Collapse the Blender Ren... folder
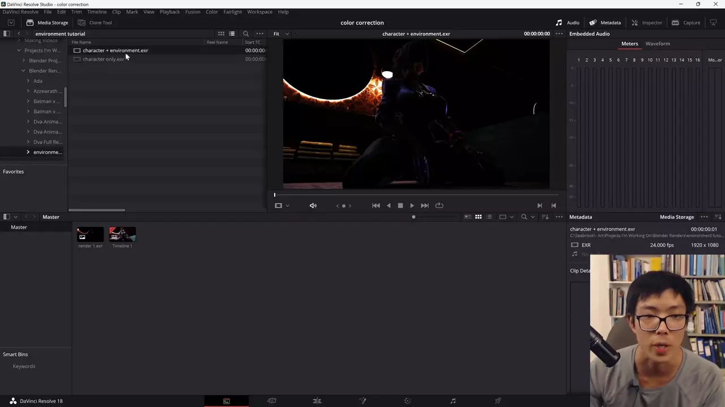This screenshot has height=407, width=725. 23,71
